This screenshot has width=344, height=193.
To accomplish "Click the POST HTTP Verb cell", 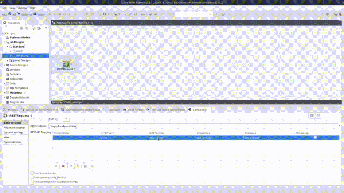I will coord(124,138).
